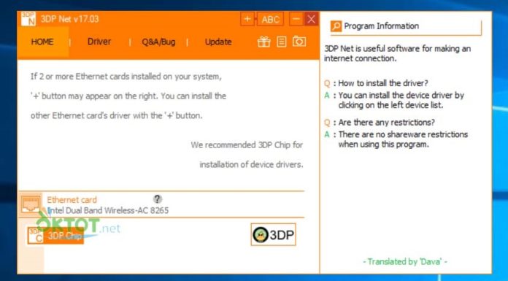Click the 3DP Net logo icon
This screenshot has height=281, width=508.
[x=28, y=19]
